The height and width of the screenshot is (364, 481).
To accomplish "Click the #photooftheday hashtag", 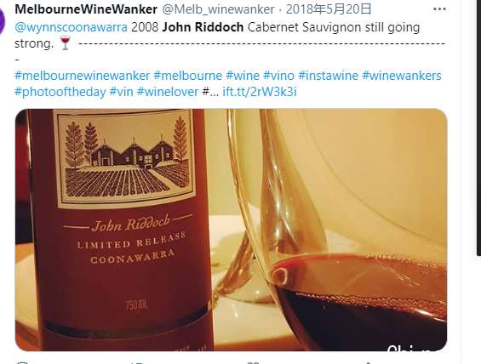I will click(x=60, y=92).
